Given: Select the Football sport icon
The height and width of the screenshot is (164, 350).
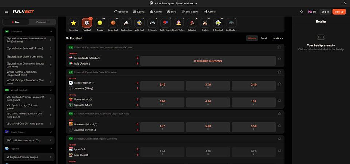Looking at the screenshot, I should coord(87,23).
